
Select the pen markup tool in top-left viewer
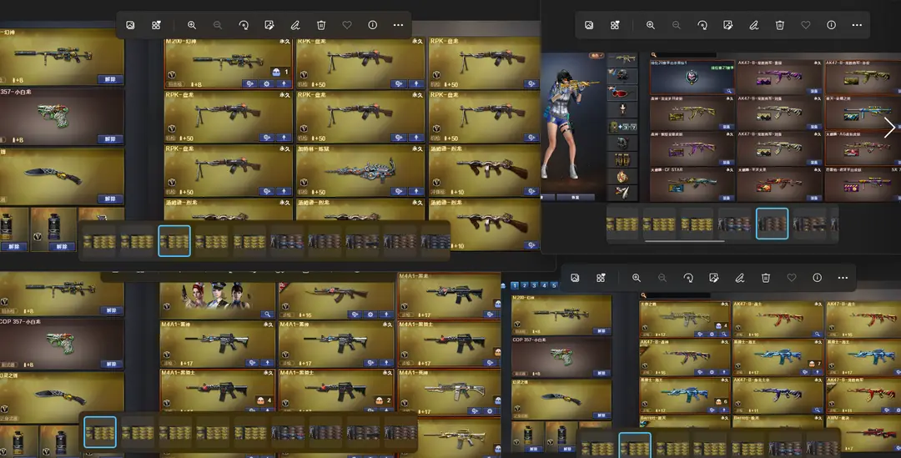coord(294,25)
